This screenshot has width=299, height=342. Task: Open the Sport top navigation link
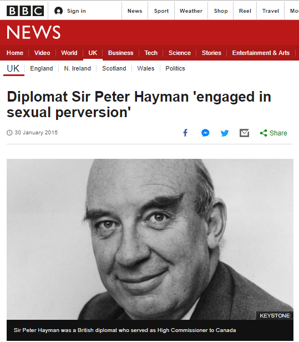coord(161,11)
